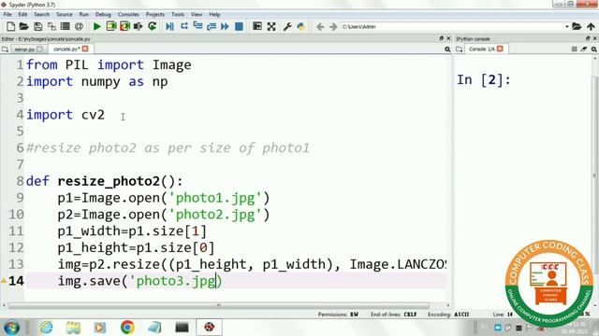This screenshot has height=336, width=599.
Task: Undock the Editor pane
Action: pyautogui.click(x=441, y=38)
